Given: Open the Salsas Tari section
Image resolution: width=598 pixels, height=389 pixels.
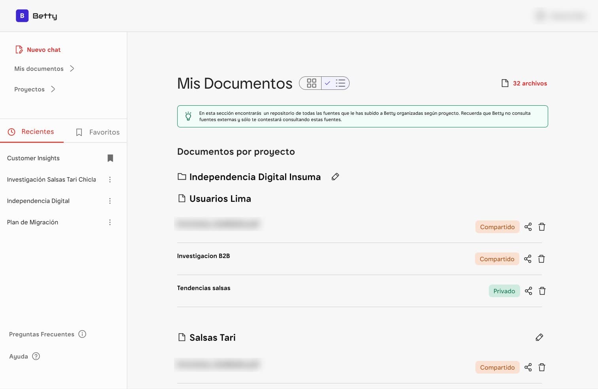Looking at the screenshot, I should 207,338.
